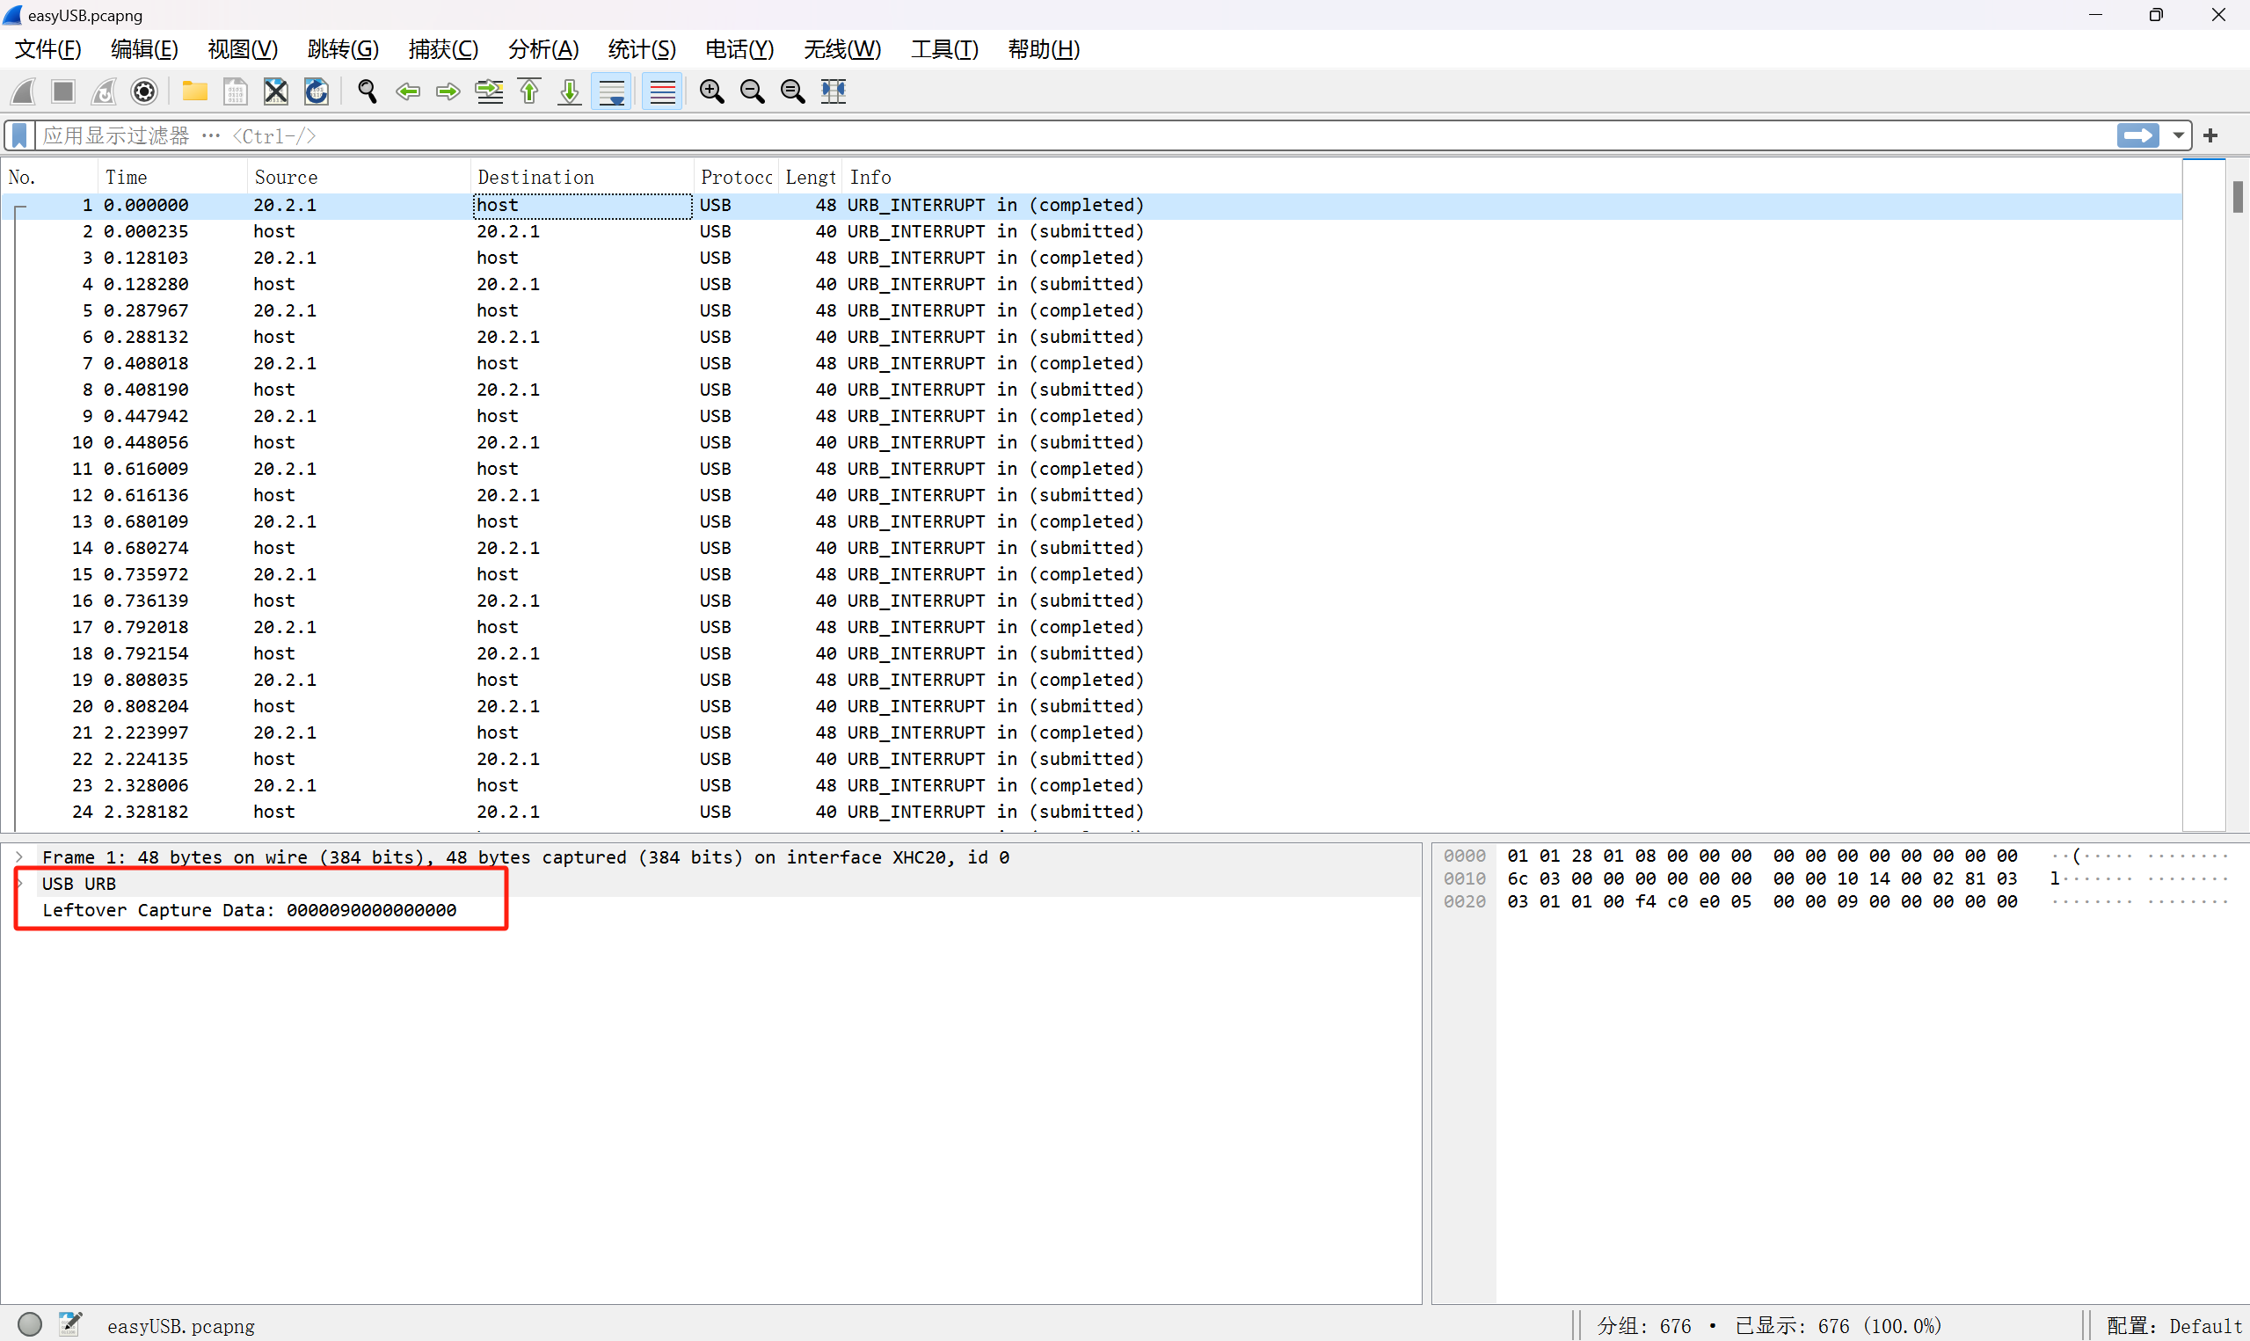Select packet 5 at time 0.287967

1093,311
